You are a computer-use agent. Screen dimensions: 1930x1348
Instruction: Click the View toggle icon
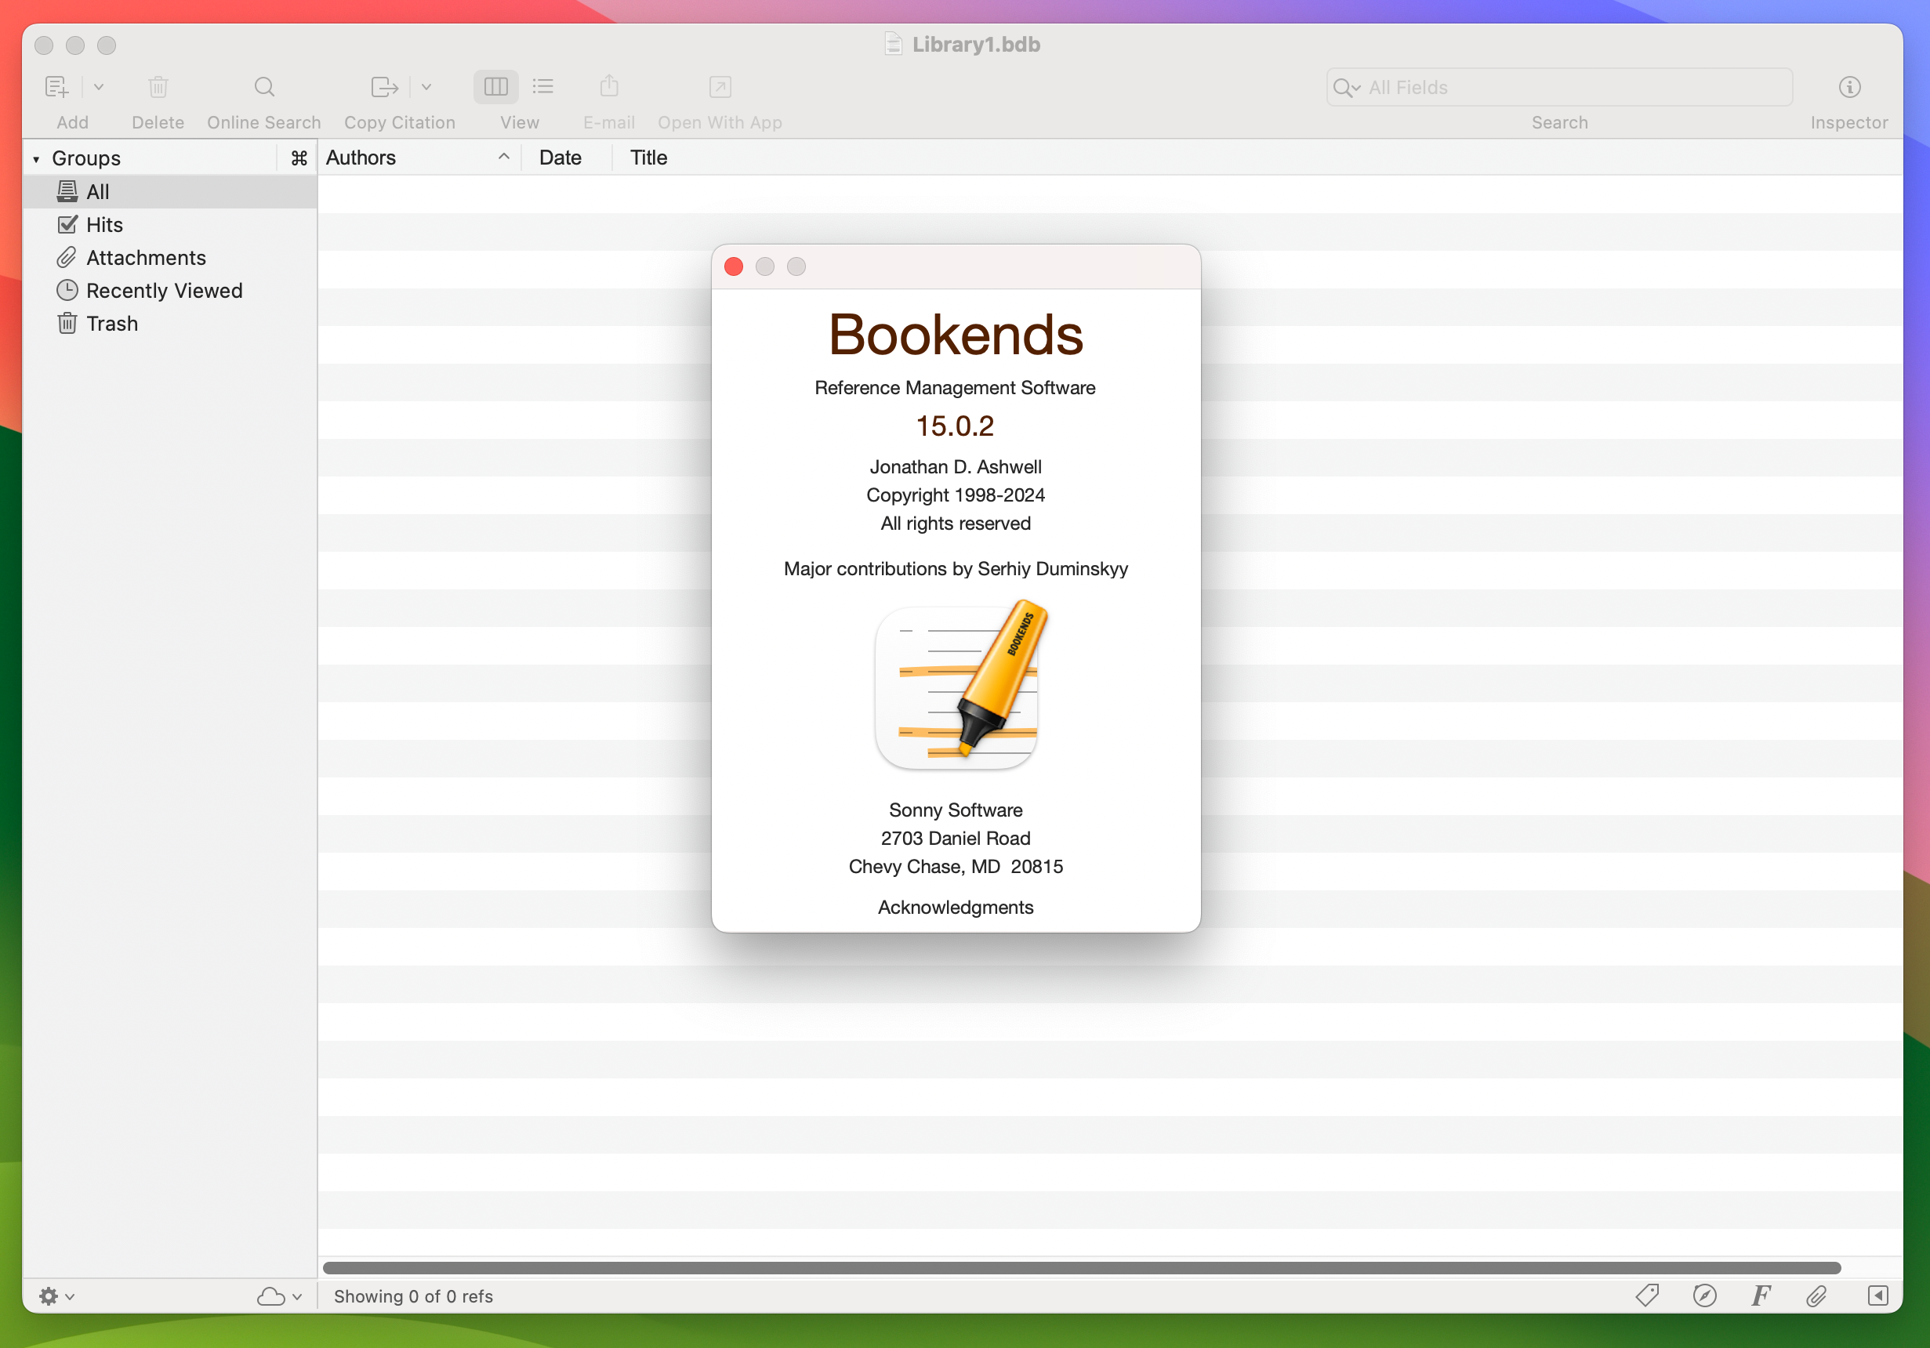(x=517, y=86)
